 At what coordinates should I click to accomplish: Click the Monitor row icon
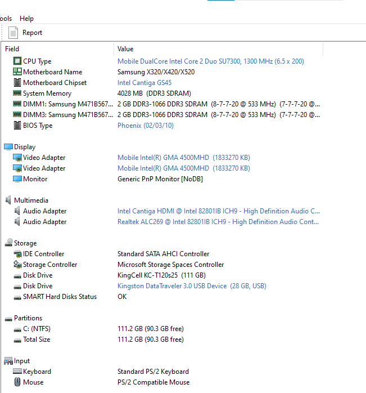17,179
